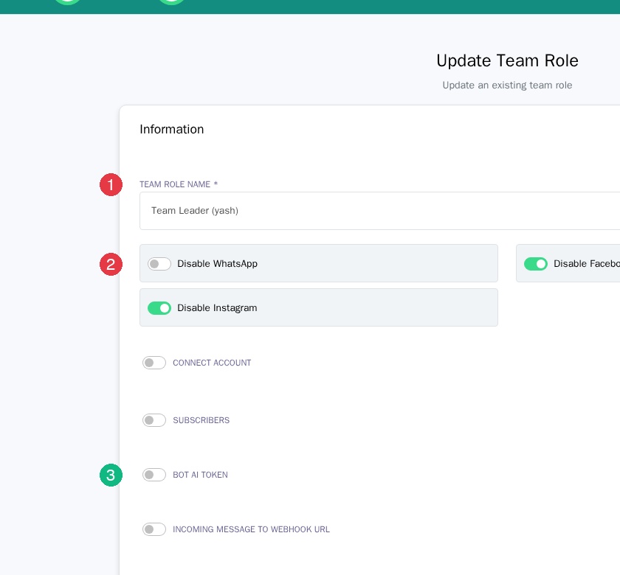Click the 'CONNECT ACCOUNT' label

pyautogui.click(x=212, y=363)
